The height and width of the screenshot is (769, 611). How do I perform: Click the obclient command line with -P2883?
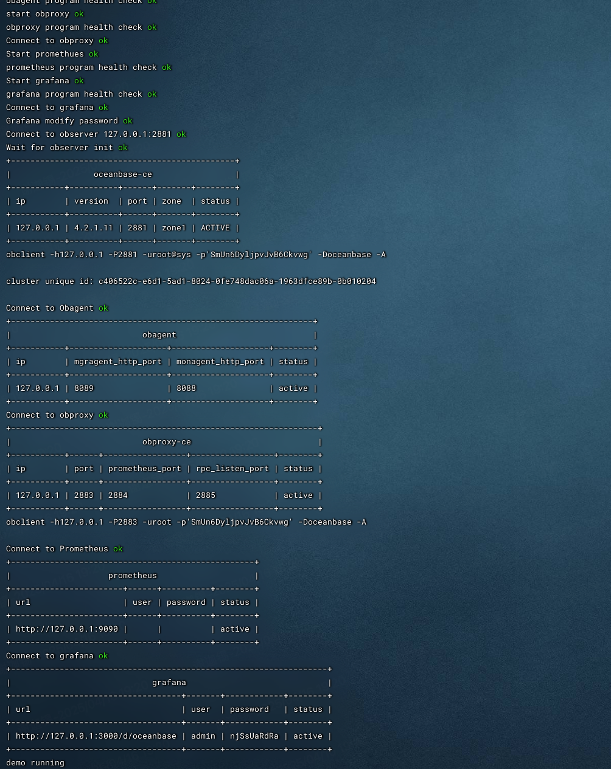coord(186,522)
